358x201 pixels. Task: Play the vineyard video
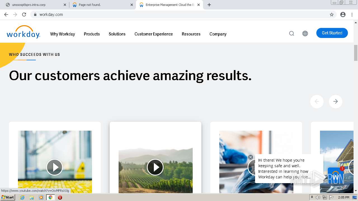pos(155,167)
